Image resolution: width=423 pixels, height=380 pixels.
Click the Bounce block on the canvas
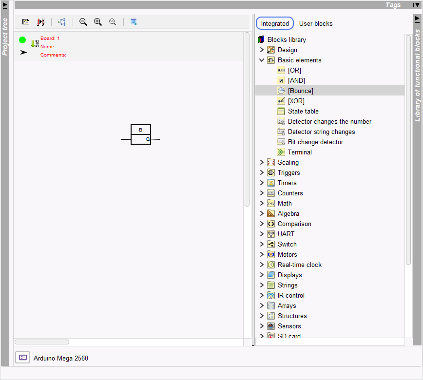(141, 134)
